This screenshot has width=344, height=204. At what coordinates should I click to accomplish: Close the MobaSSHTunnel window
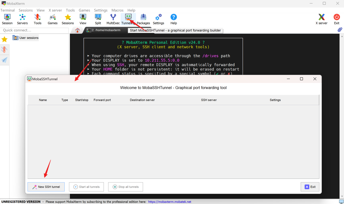pos(315,79)
